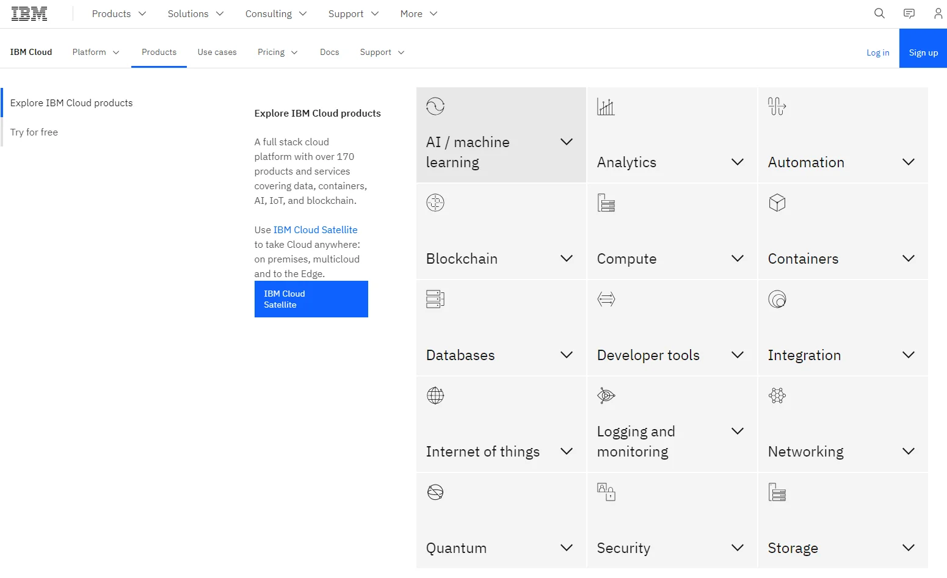Expand the Networking chevron
947x578 pixels.
coord(909,451)
